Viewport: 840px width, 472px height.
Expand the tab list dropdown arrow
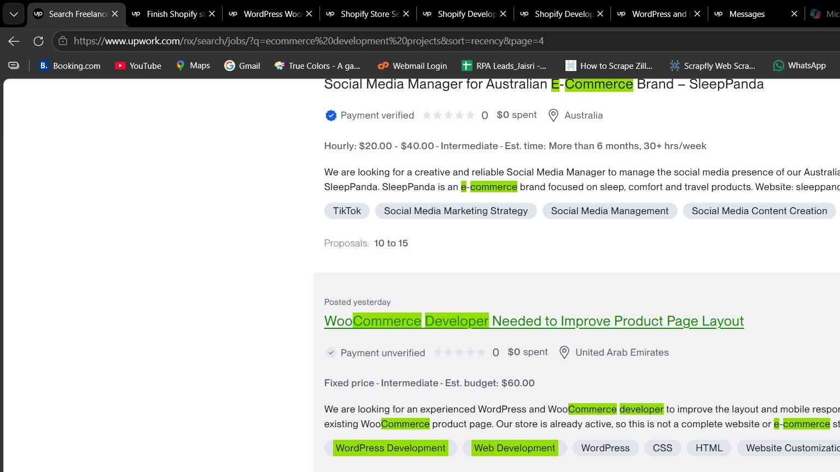[14, 14]
